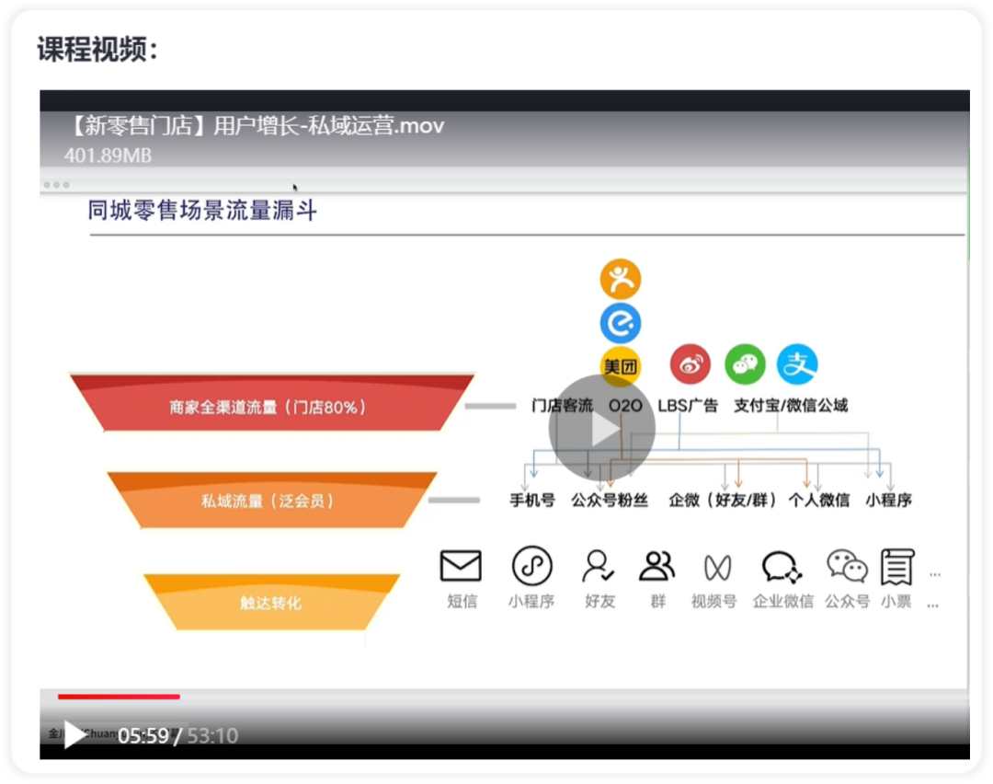
Task: Click the green WeChat icon
Action: tap(745, 364)
